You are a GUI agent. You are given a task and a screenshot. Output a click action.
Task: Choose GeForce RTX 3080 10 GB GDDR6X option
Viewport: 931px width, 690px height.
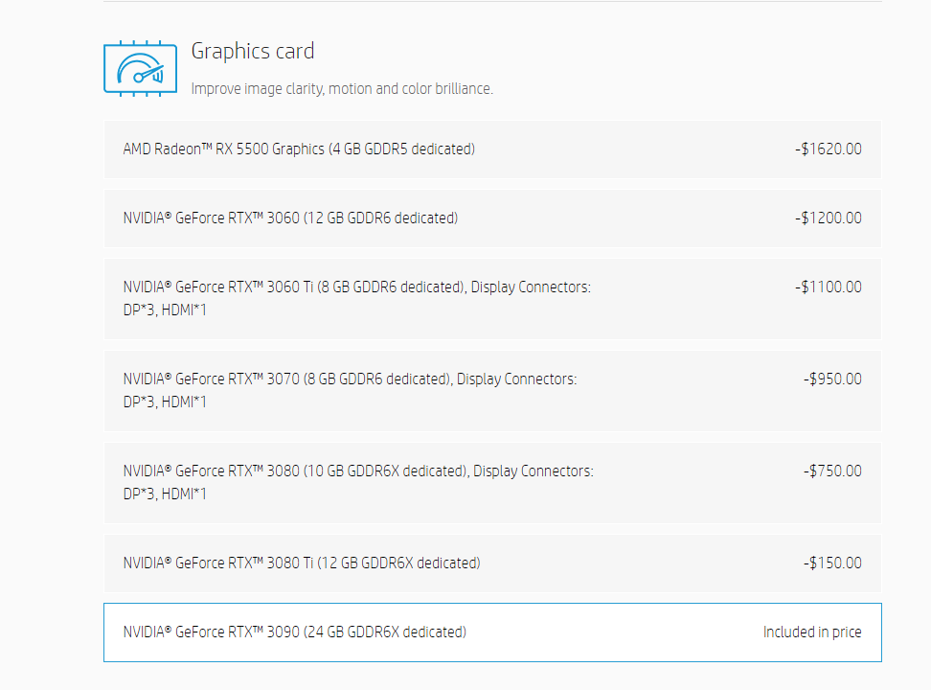(x=492, y=483)
